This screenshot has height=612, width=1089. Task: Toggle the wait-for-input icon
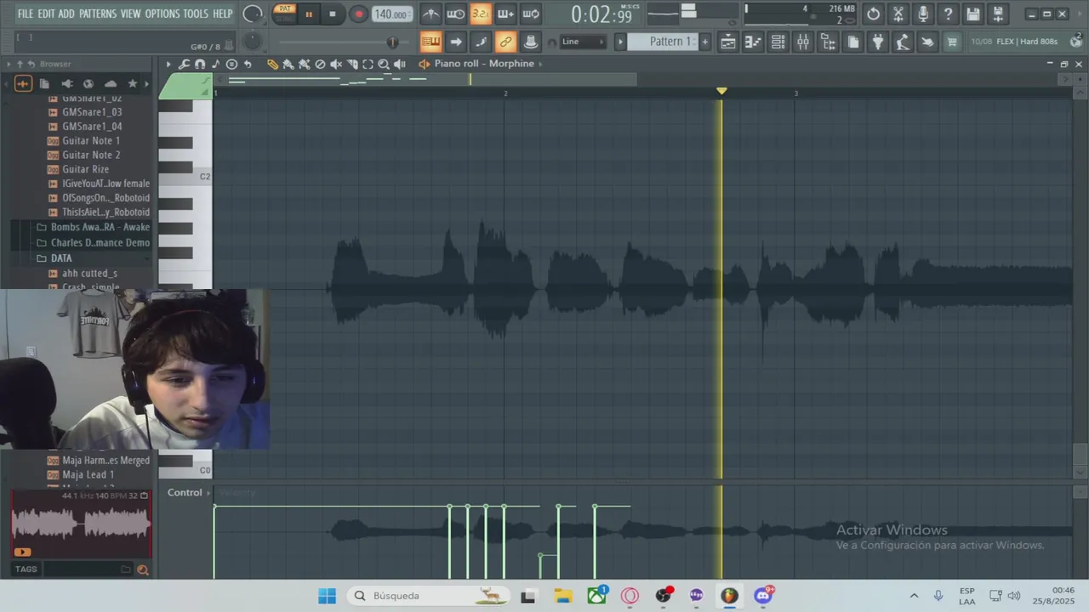point(456,14)
